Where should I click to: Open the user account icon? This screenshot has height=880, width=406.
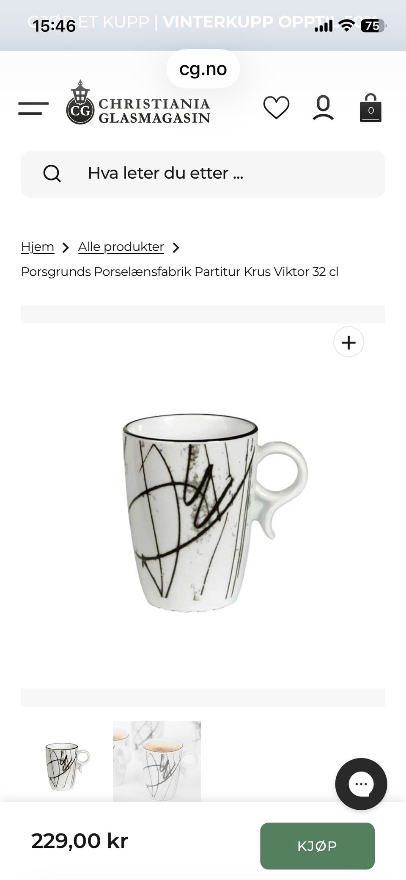click(323, 108)
